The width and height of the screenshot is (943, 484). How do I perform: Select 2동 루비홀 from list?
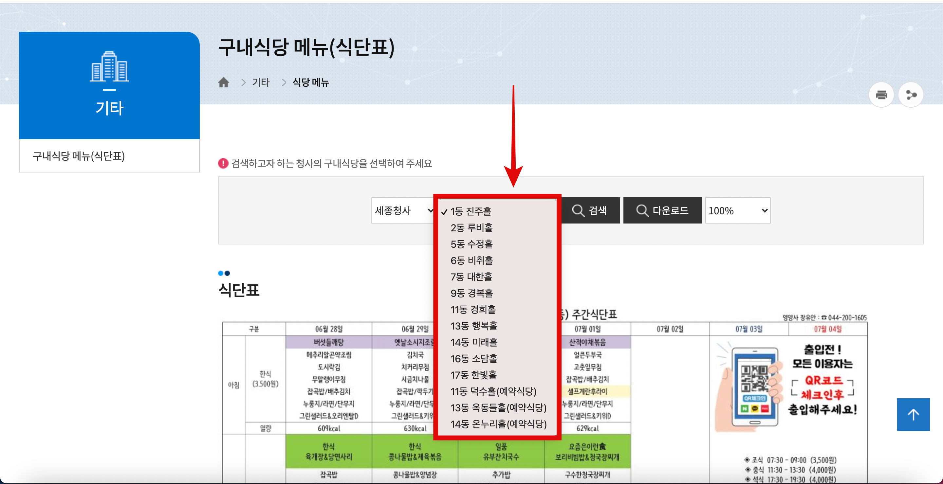click(471, 228)
